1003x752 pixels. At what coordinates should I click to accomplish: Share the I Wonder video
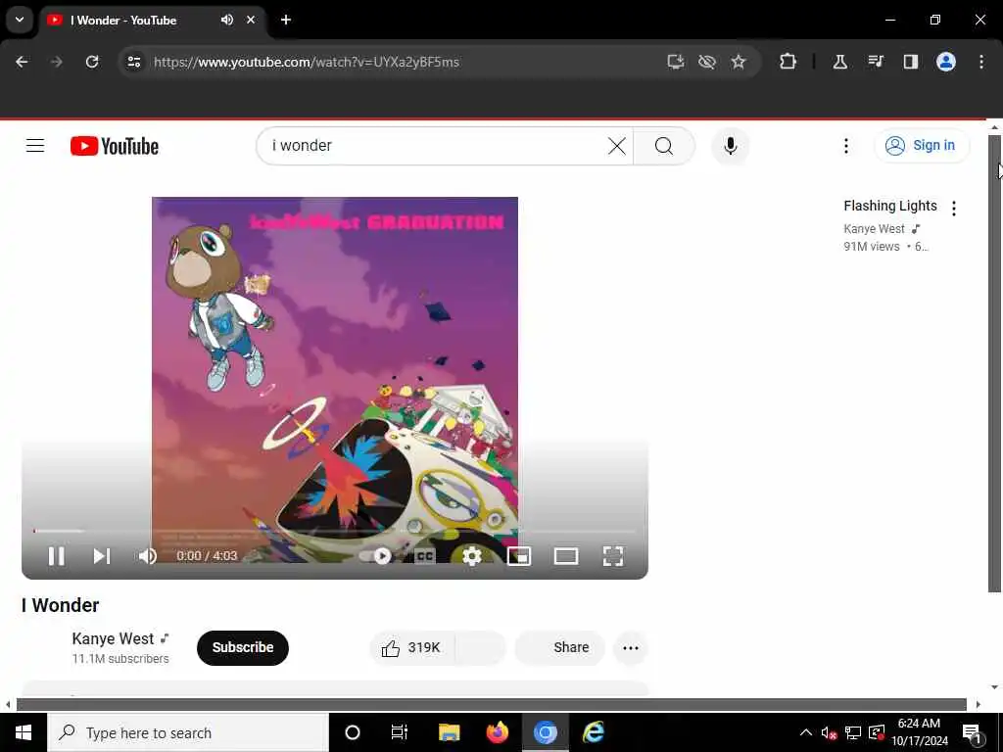pos(559,648)
